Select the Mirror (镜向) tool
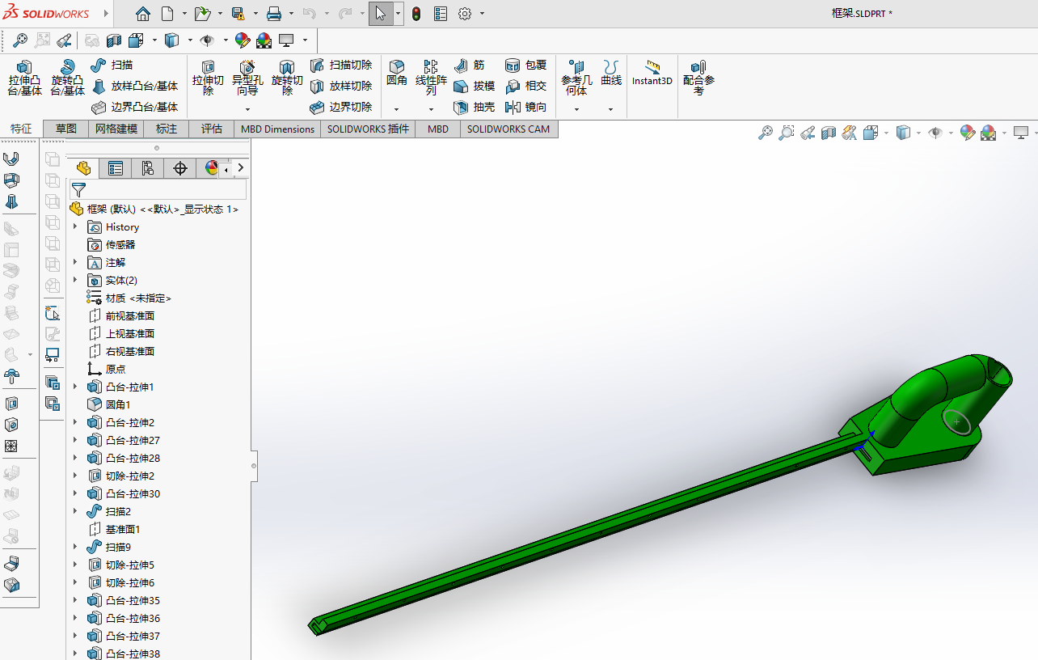This screenshot has width=1038, height=660. coord(525,108)
